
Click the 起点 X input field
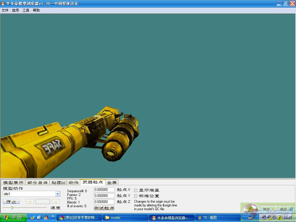(x=104, y=190)
